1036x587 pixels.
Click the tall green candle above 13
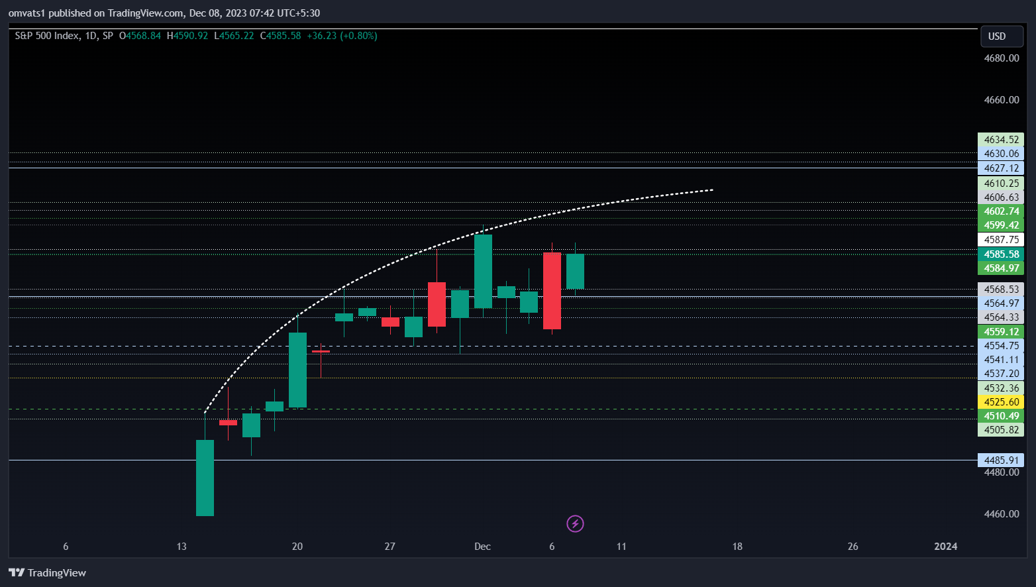click(205, 478)
